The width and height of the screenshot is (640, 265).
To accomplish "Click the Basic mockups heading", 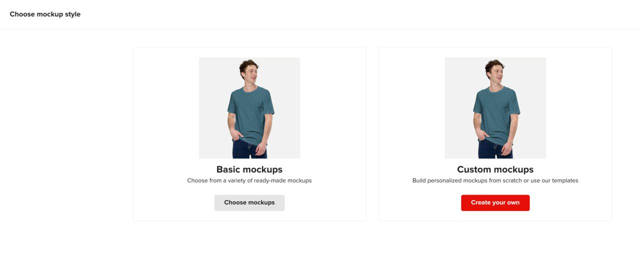I will pyautogui.click(x=249, y=169).
